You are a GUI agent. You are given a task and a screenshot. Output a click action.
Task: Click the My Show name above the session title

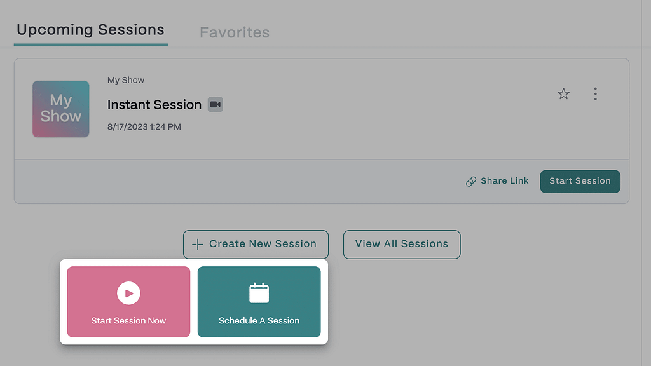coord(126,80)
